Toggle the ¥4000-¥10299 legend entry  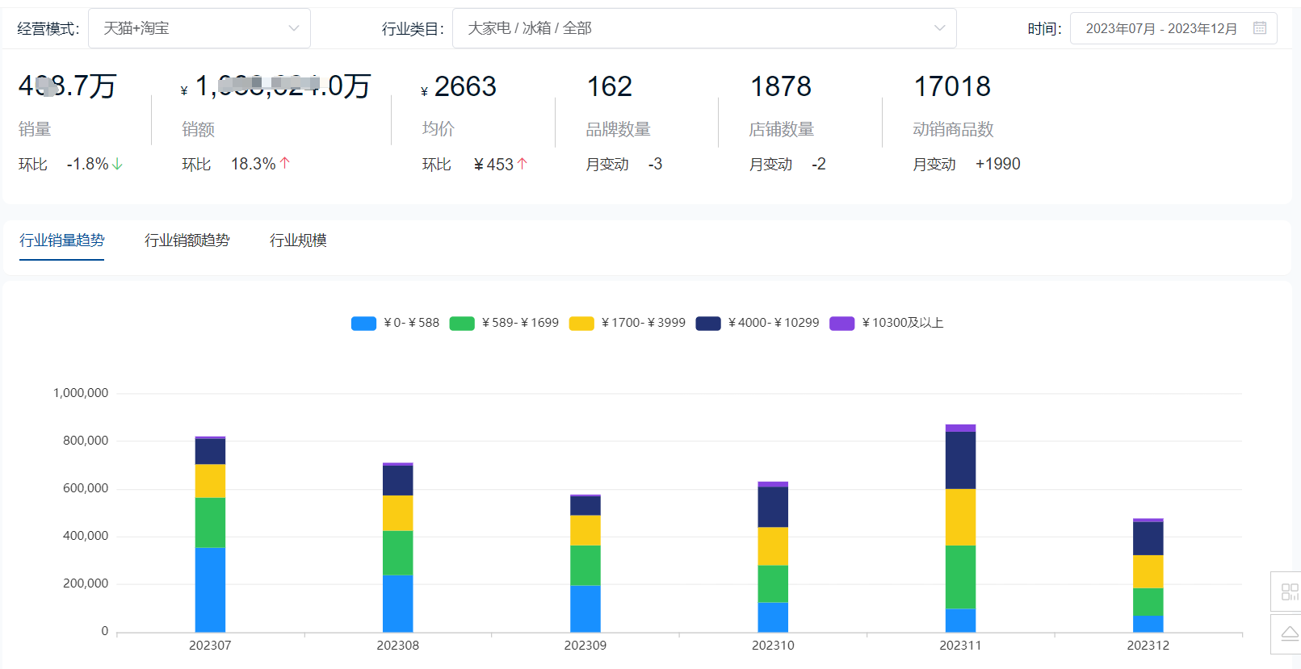click(x=758, y=323)
